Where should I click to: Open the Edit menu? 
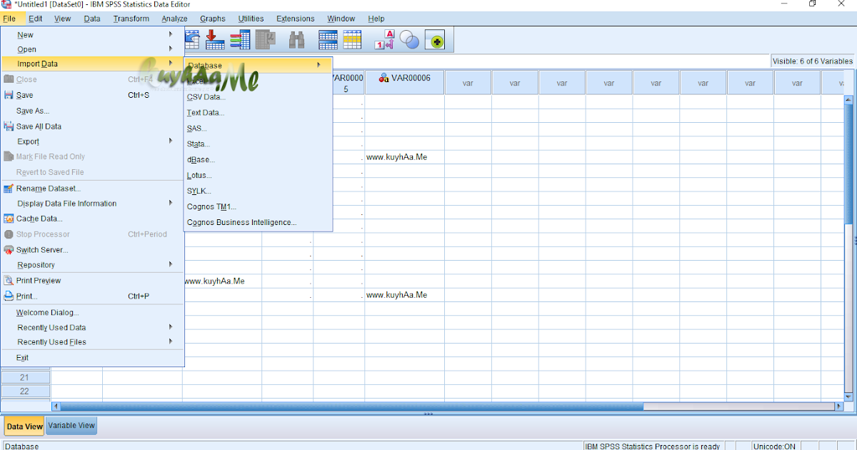[36, 19]
